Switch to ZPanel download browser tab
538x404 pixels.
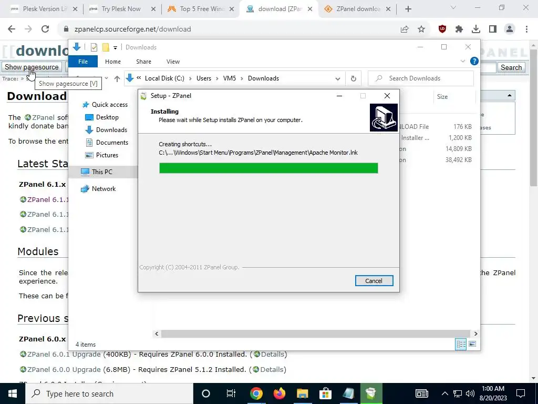(358, 9)
